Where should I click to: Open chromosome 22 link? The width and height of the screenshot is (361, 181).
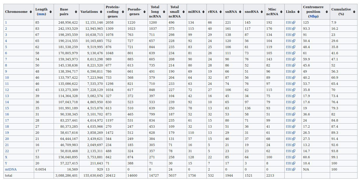[7, 151]
